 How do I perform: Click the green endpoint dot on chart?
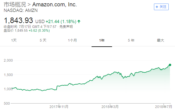(x=170, y=65)
